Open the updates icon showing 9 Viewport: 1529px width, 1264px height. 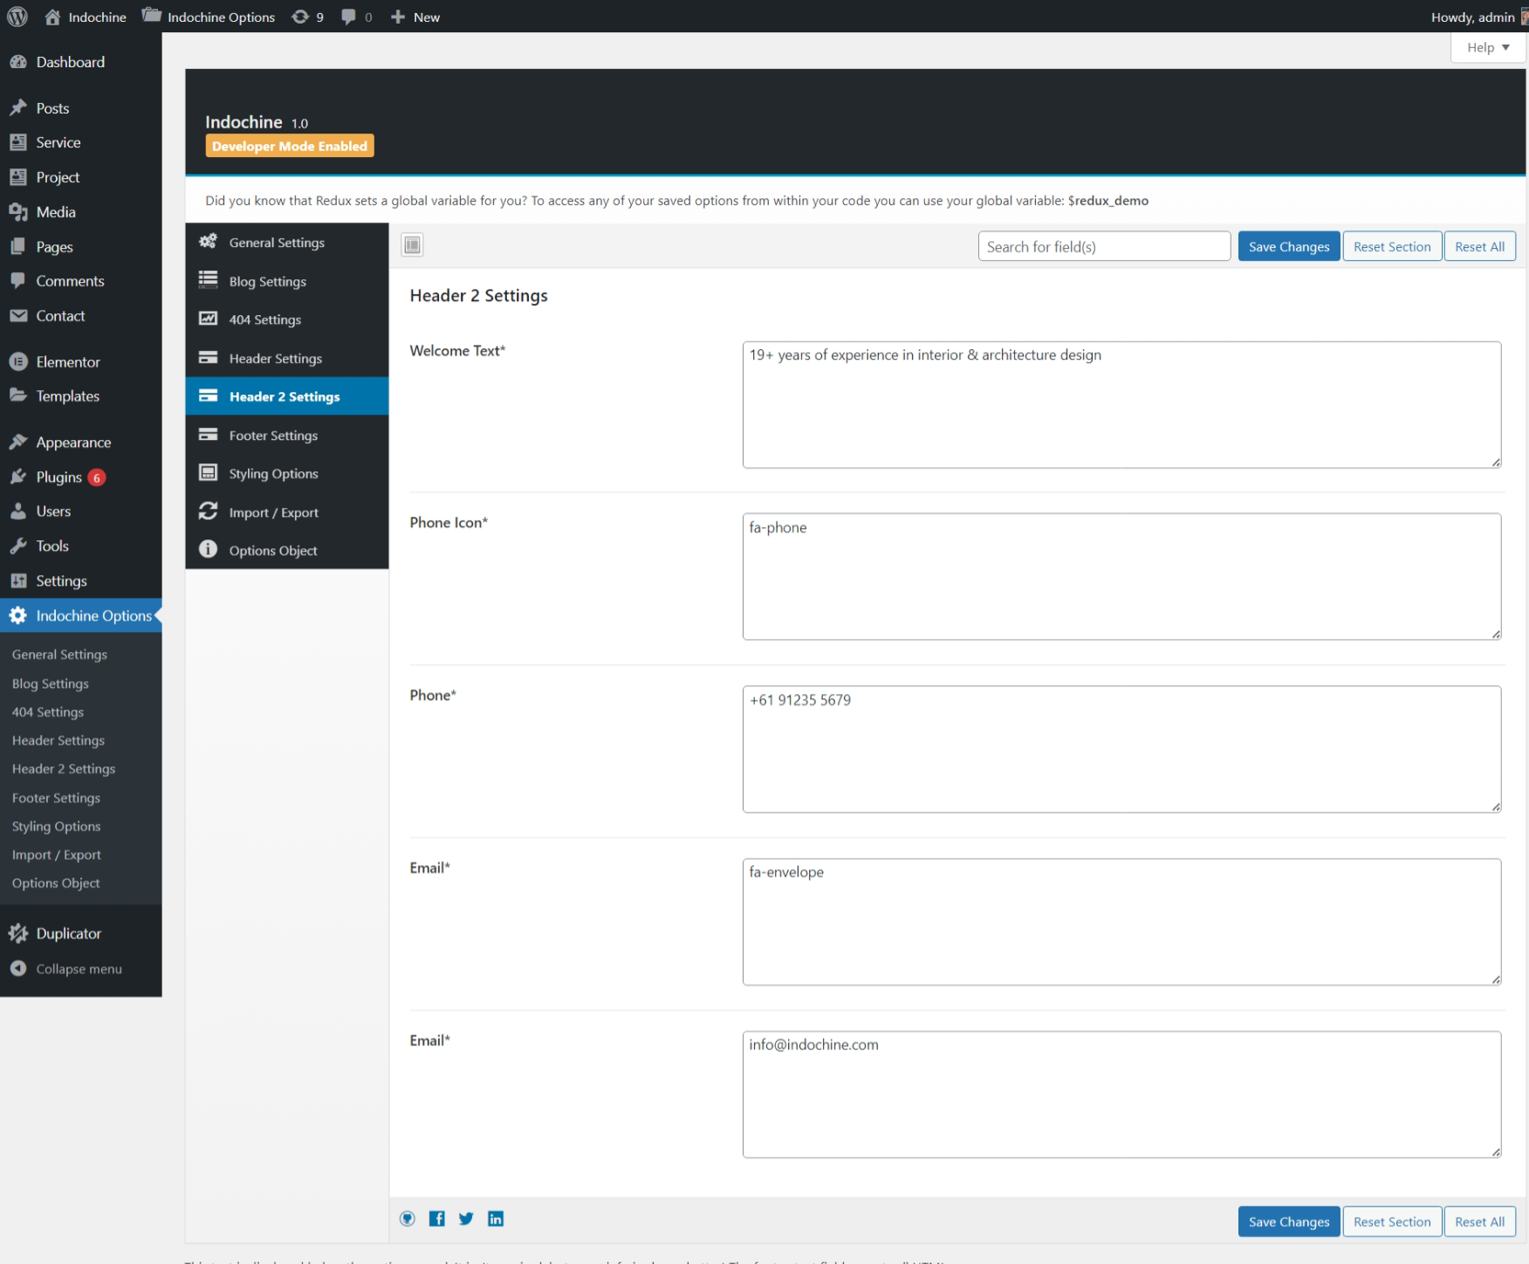click(307, 17)
